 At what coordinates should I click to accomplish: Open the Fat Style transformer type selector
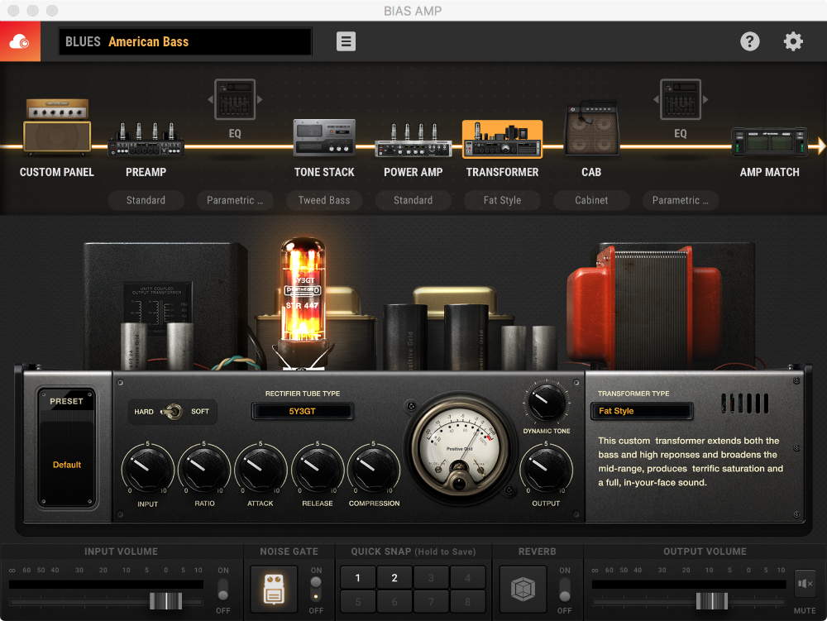coord(642,411)
